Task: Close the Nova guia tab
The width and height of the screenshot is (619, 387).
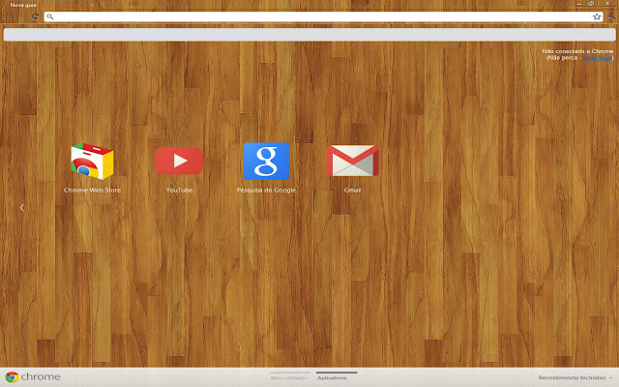Action: click(92, 5)
